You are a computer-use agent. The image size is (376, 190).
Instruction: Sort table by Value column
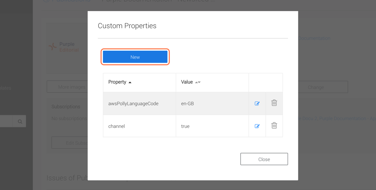coord(191,82)
